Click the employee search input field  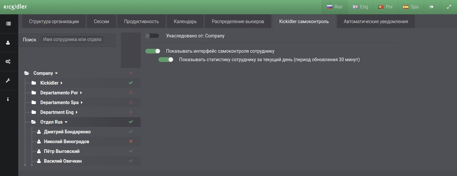coord(72,40)
